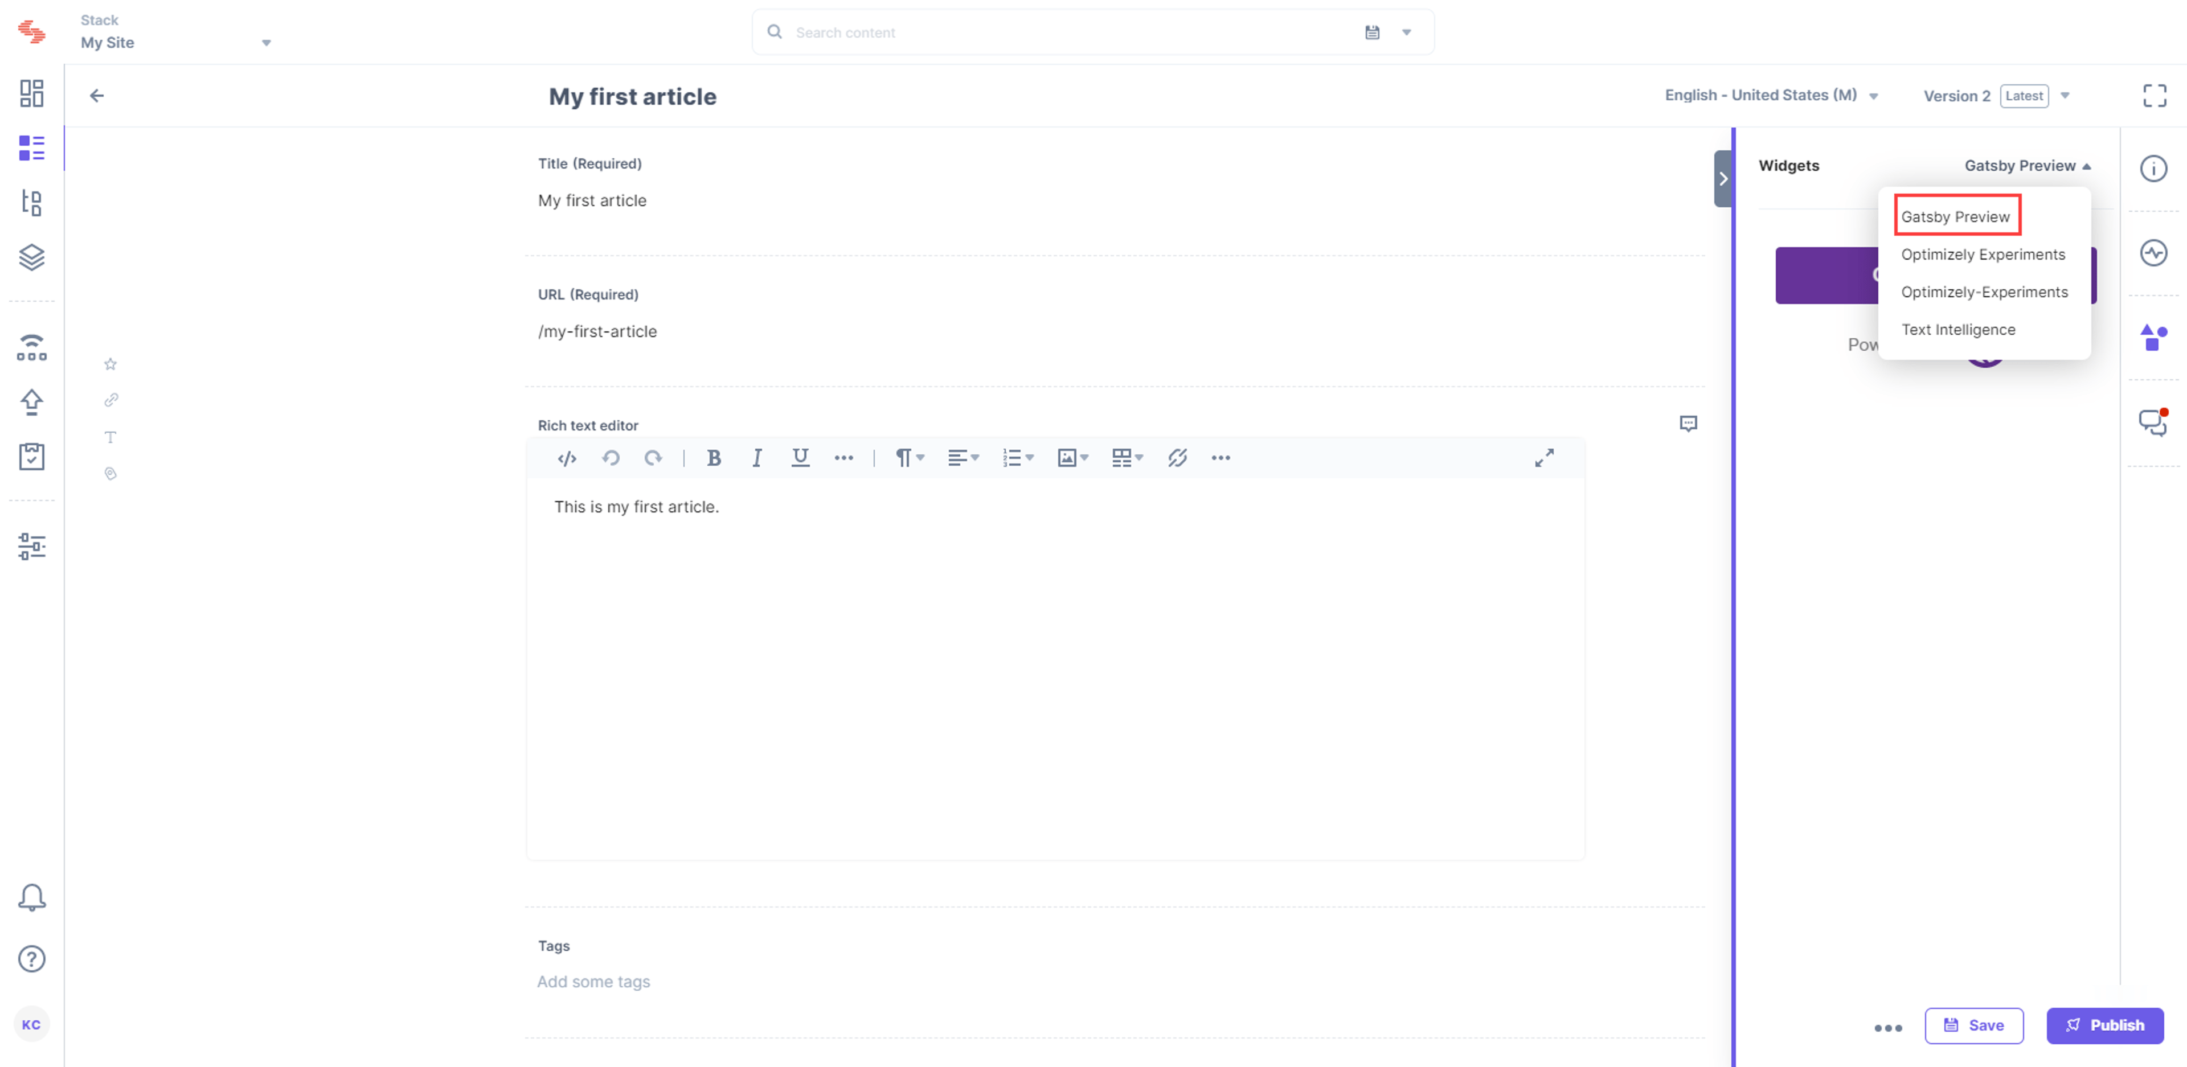Click the rich text editor body text
2187x1067 pixels.
coord(636,507)
